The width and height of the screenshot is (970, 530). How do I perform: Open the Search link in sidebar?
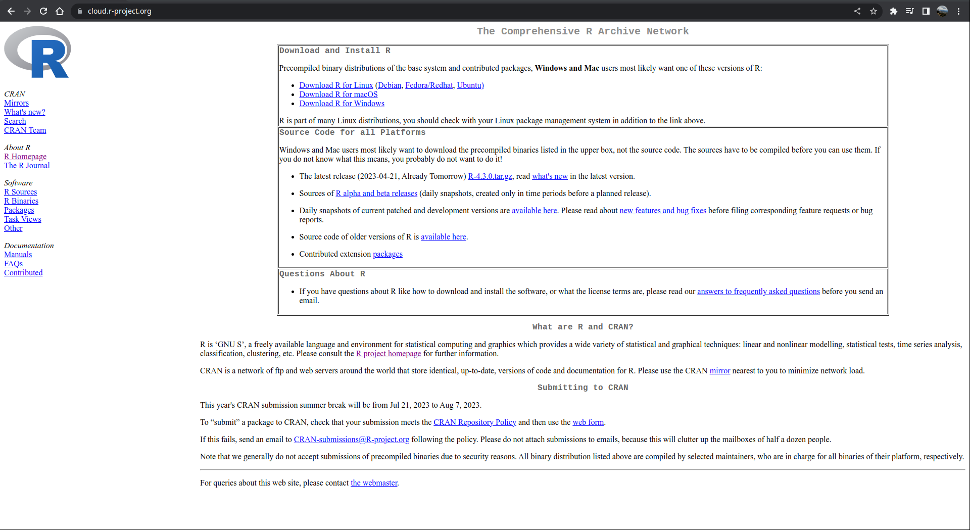(15, 121)
